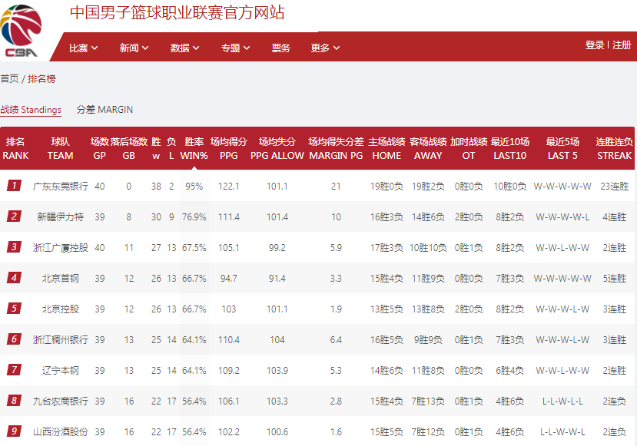Click the 登录 link
Screen dimensions: 637x446
[x=595, y=45]
